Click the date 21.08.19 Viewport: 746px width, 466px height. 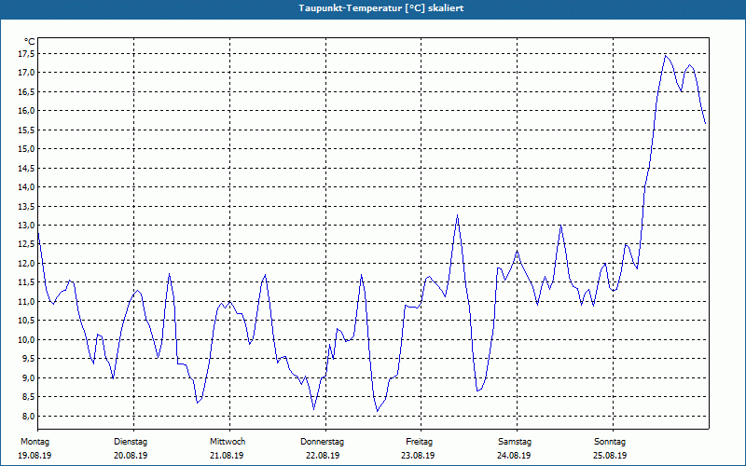pyautogui.click(x=227, y=456)
